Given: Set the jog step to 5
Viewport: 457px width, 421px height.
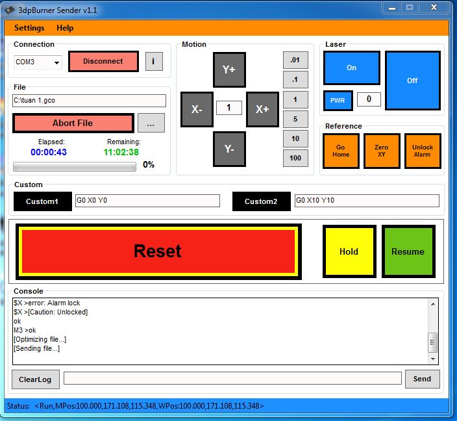Looking at the screenshot, I should point(295,119).
